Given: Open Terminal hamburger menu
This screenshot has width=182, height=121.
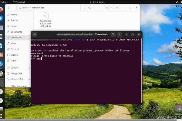Looking at the screenshot, I should [x=119, y=34].
